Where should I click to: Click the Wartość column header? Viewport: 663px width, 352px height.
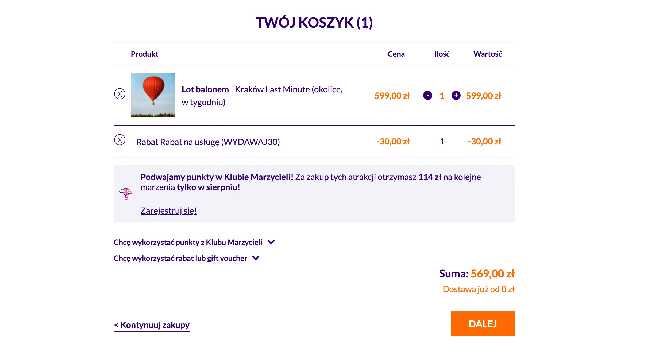487,54
